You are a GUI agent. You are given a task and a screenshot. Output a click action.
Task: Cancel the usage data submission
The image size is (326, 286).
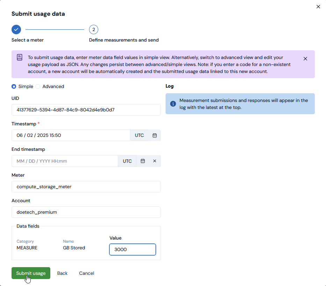point(86,273)
